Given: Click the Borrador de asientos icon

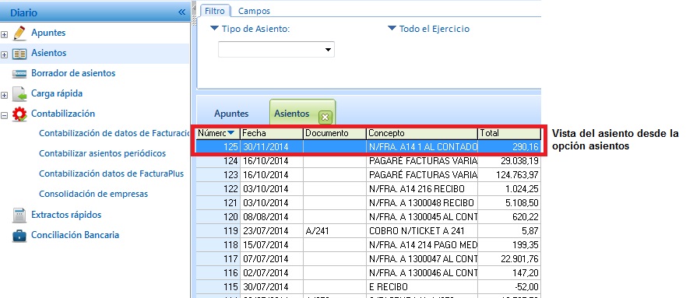Looking at the screenshot, I should (x=19, y=74).
